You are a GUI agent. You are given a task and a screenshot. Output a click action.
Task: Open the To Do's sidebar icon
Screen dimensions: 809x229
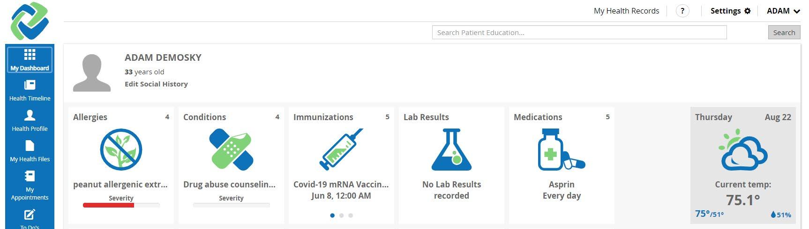point(30,215)
